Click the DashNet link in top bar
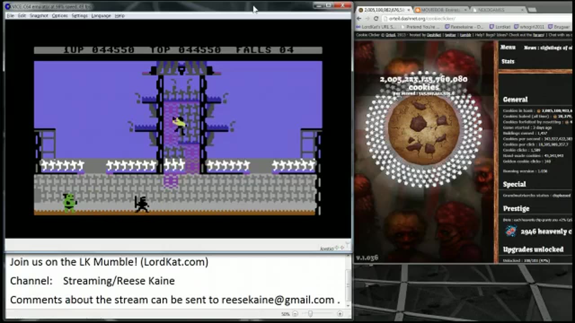This screenshot has width=575, height=323. 433,35
